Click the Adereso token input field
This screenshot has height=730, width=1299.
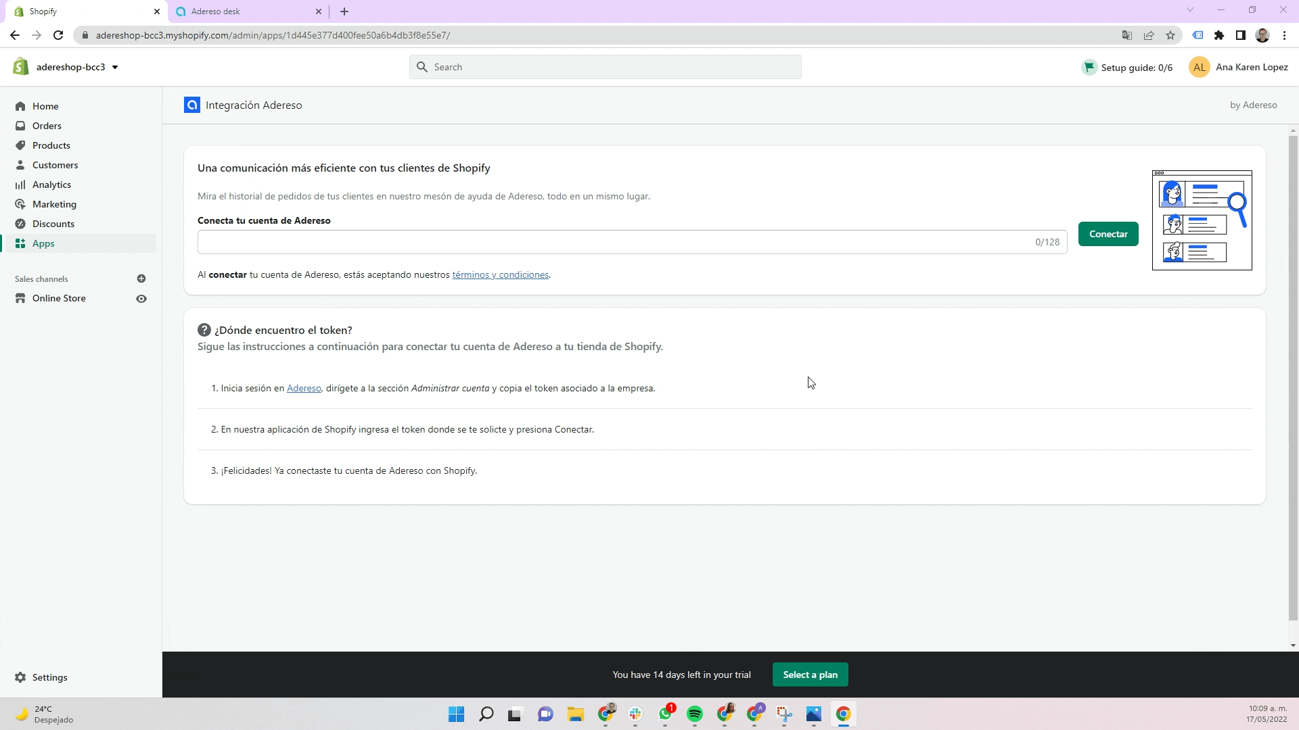pos(632,242)
